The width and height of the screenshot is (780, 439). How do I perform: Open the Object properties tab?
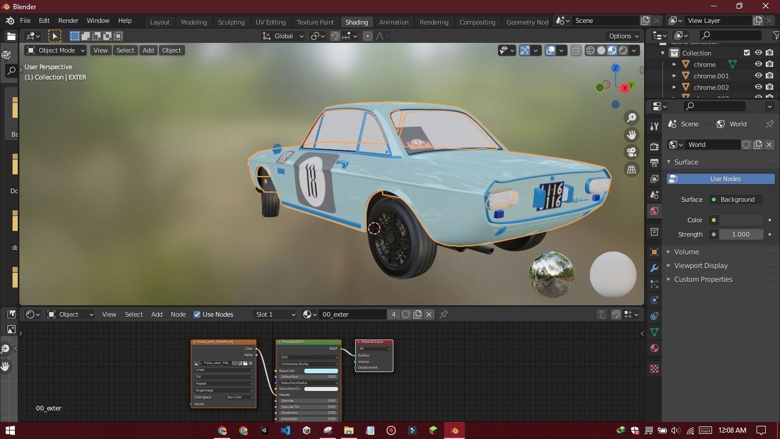point(654,252)
